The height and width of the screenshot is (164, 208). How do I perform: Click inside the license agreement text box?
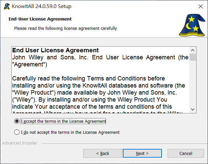pos(101,80)
